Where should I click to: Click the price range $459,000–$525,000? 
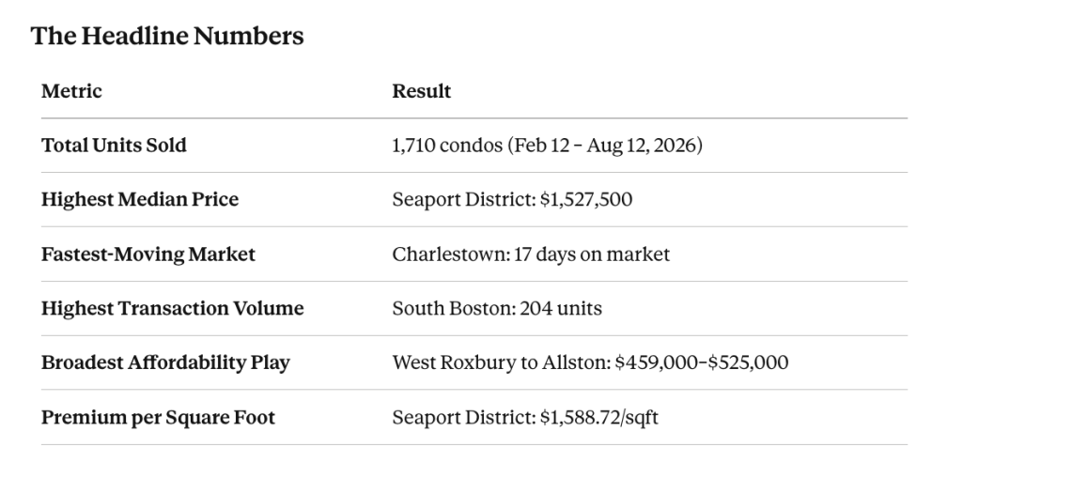coord(702,362)
